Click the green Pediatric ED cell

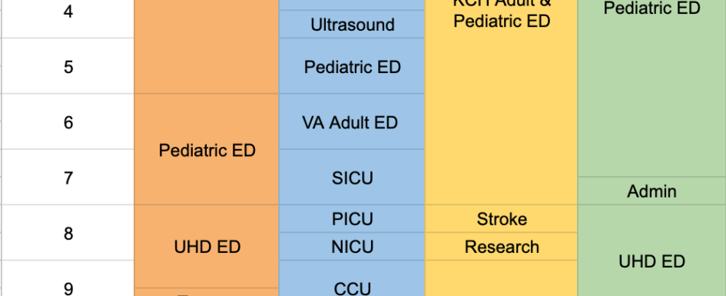tap(651, 88)
